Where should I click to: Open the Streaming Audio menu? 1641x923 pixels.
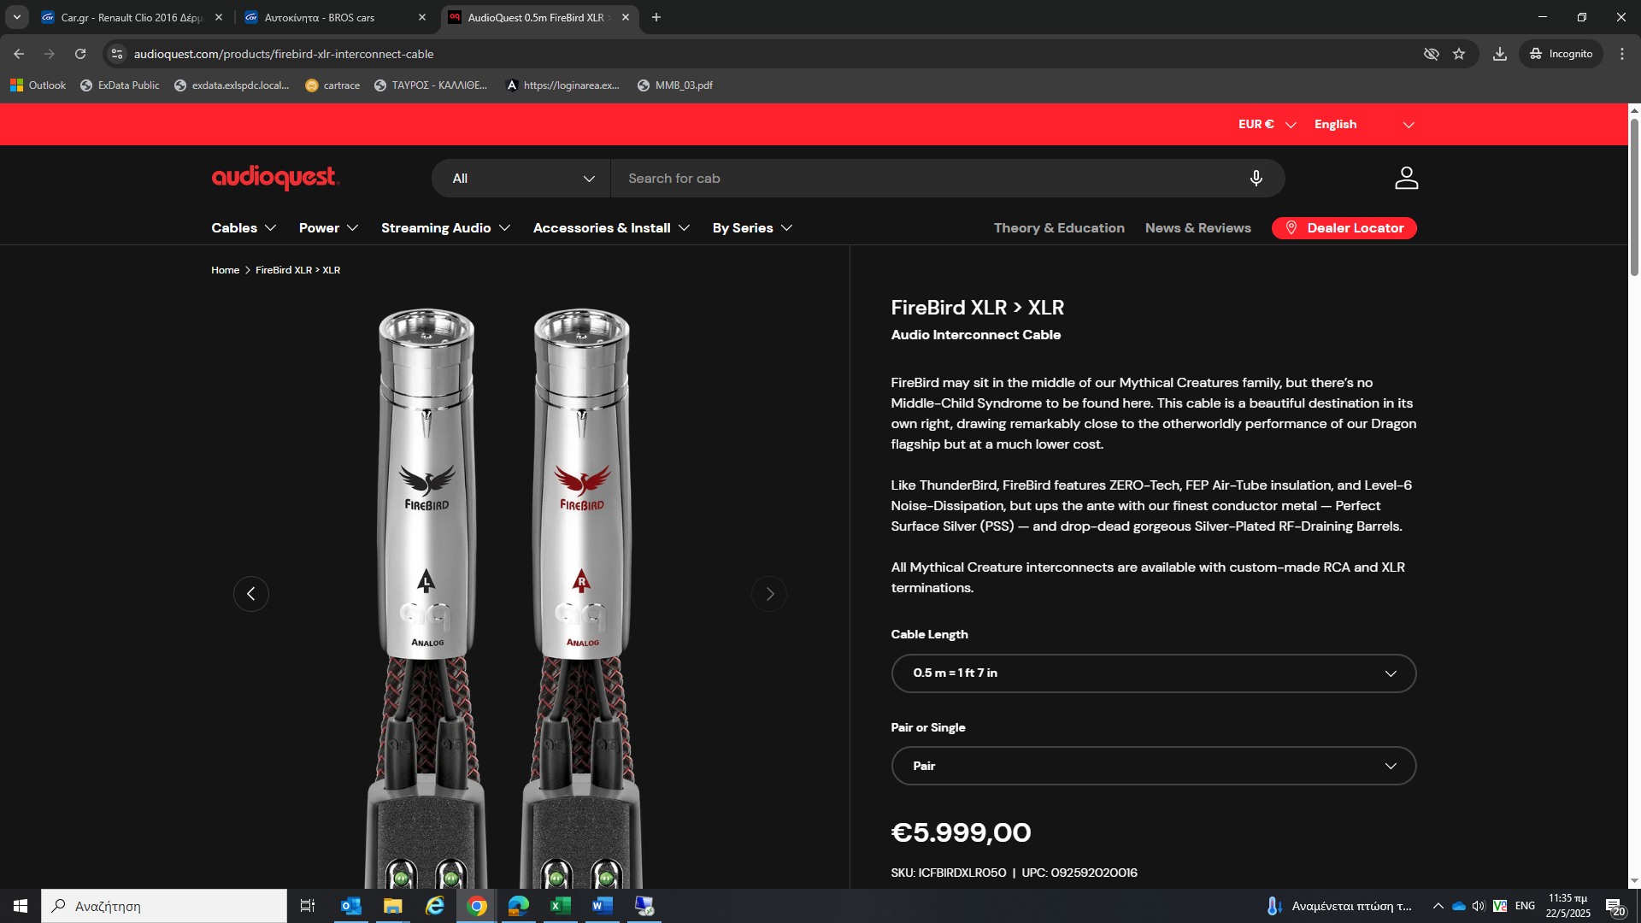pyautogui.click(x=445, y=228)
